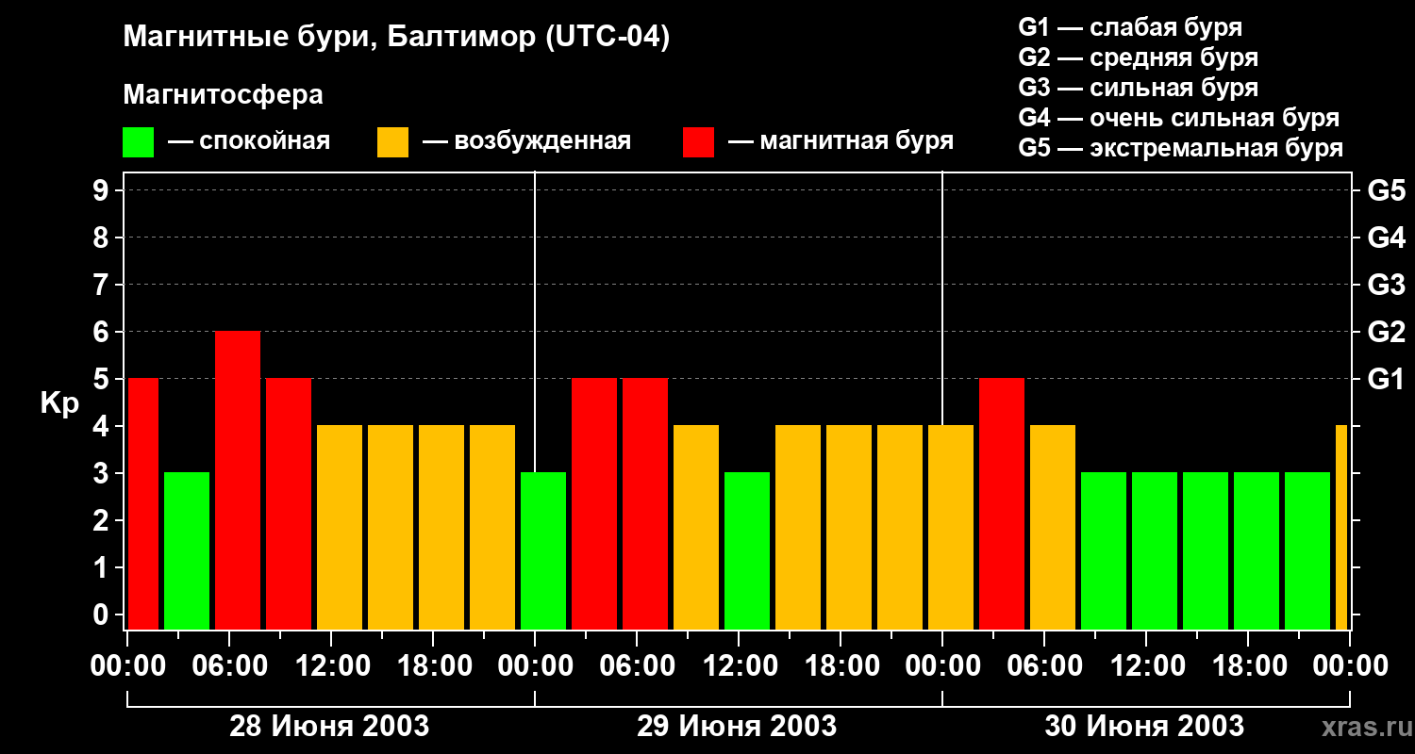The height and width of the screenshot is (754, 1415).
Task: Click the '— спокойная' legend label
Action: click(249, 142)
